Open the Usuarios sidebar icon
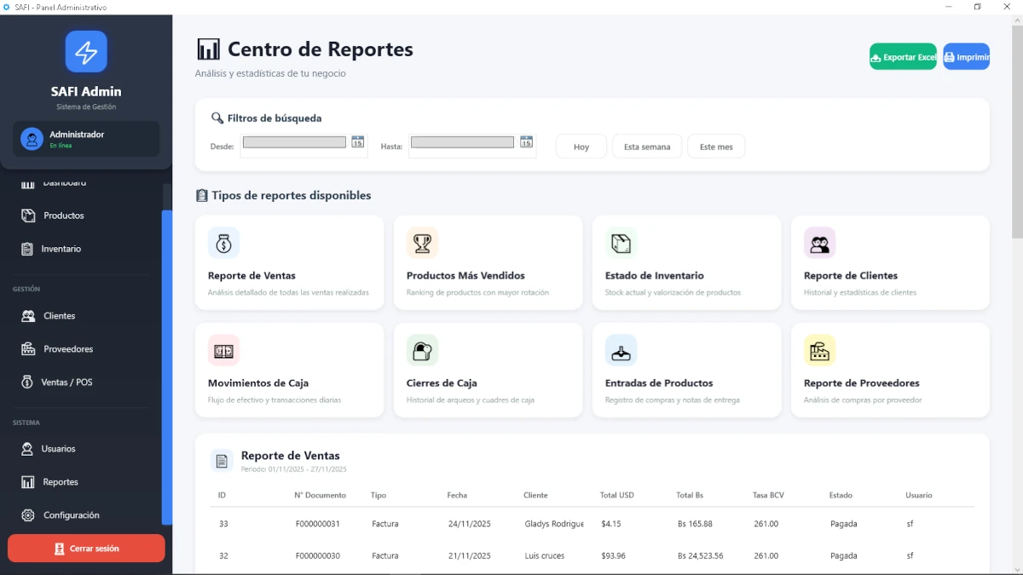 click(28, 449)
